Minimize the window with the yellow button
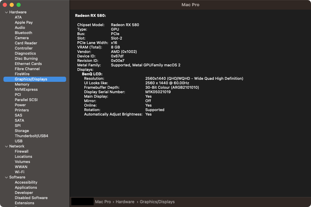Viewport: 311px width, 207px height. 12,5
